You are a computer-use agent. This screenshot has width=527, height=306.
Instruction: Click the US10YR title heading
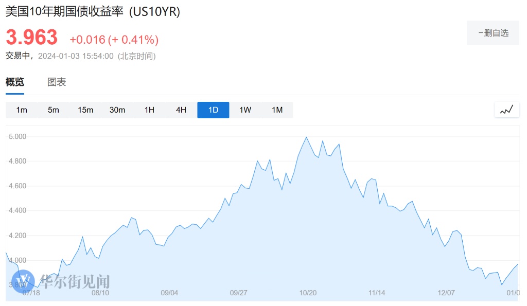pos(93,11)
